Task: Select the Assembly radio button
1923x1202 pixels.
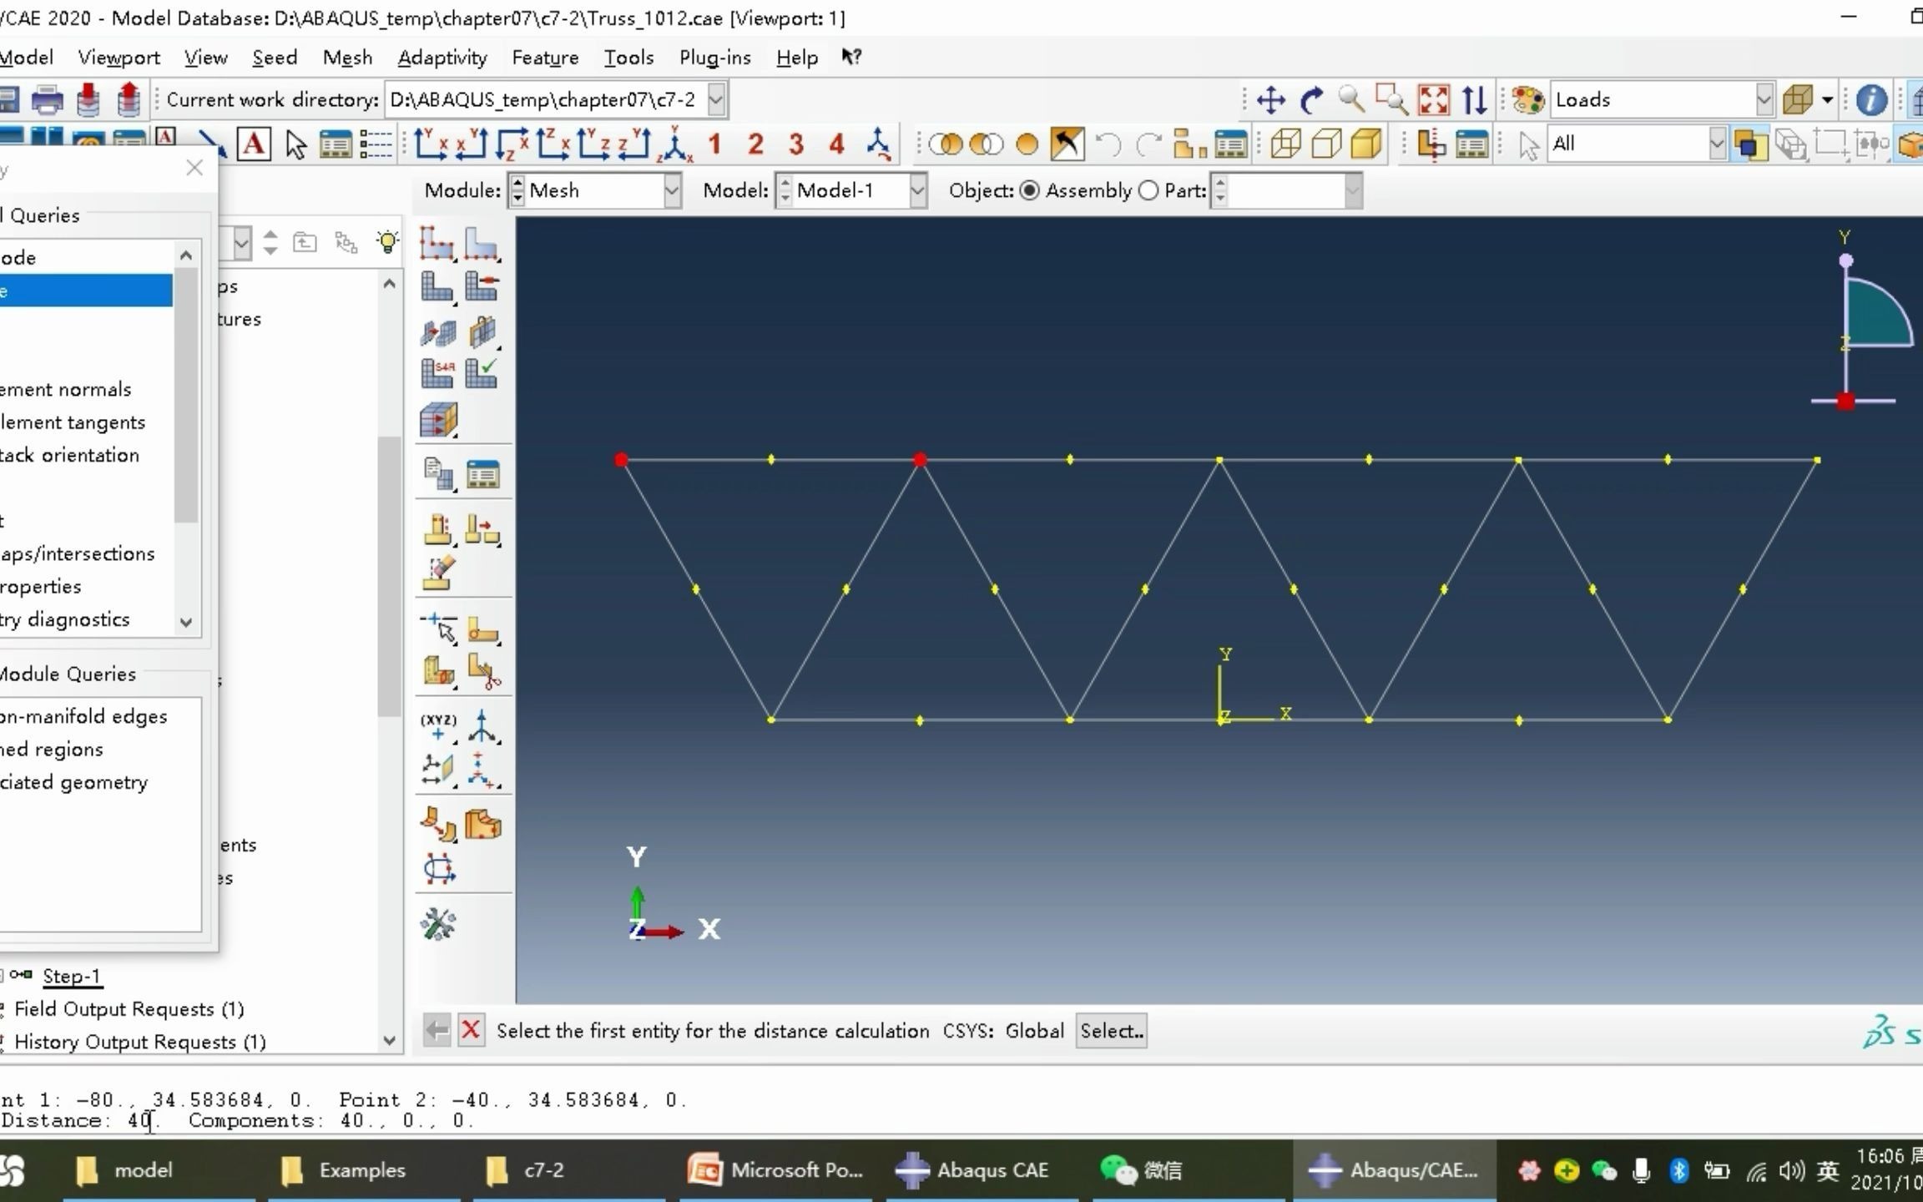Action: click(1030, 190)
